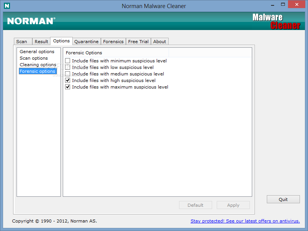Screen dimensions: 308x231
Task: Select the Options tab
Action: pos(62,41)
